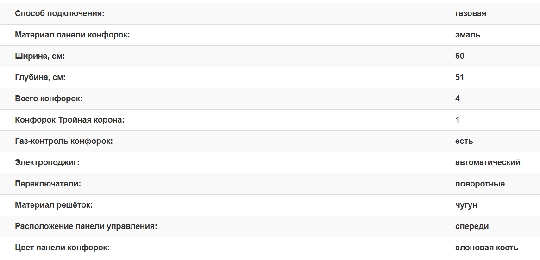
Task: Click the 'Конфорок Тройная корона:' label
Action: coord(69,120)
